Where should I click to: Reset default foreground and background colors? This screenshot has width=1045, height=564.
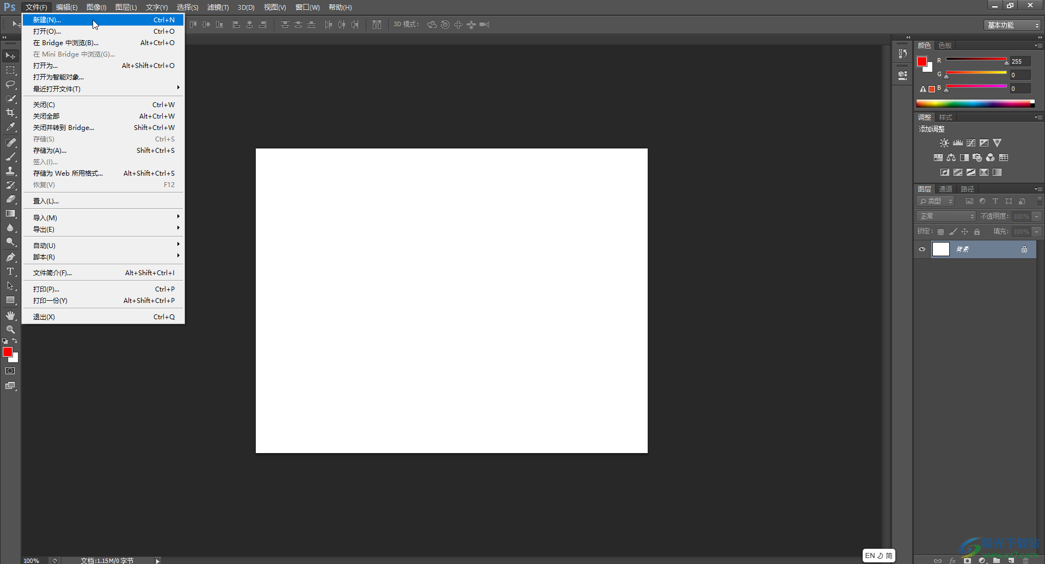[5, 341]
